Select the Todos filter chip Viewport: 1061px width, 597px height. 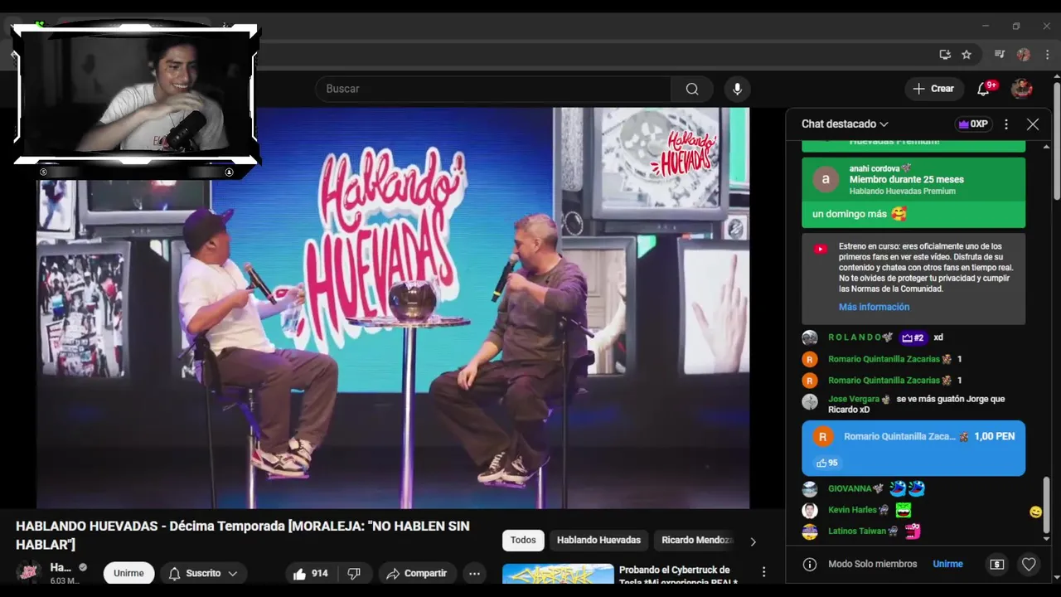[523, 540]
